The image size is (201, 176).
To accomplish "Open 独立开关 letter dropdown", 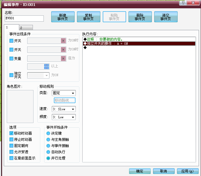I will click(38, 75).
